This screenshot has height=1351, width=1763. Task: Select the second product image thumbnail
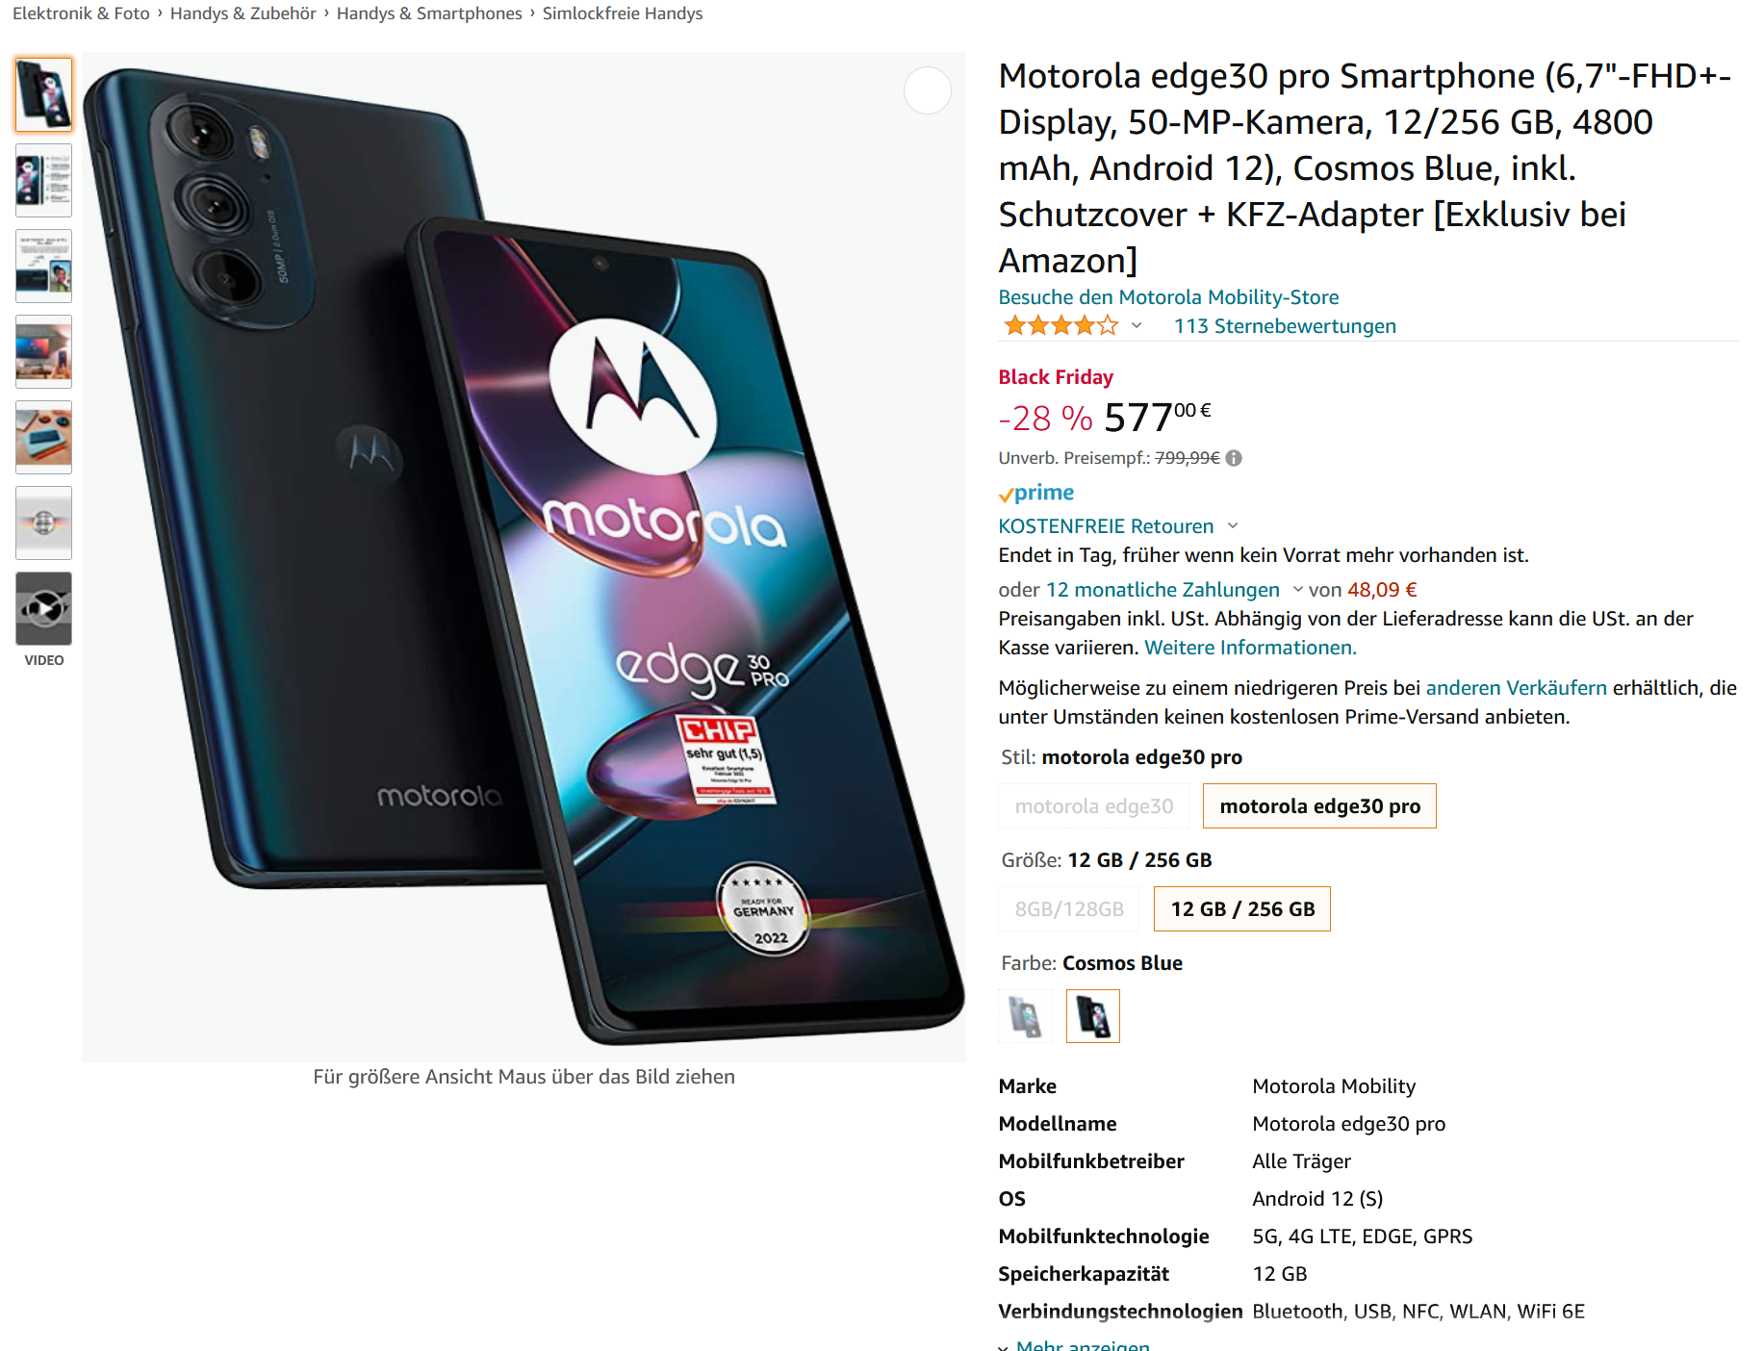(43, 180)
